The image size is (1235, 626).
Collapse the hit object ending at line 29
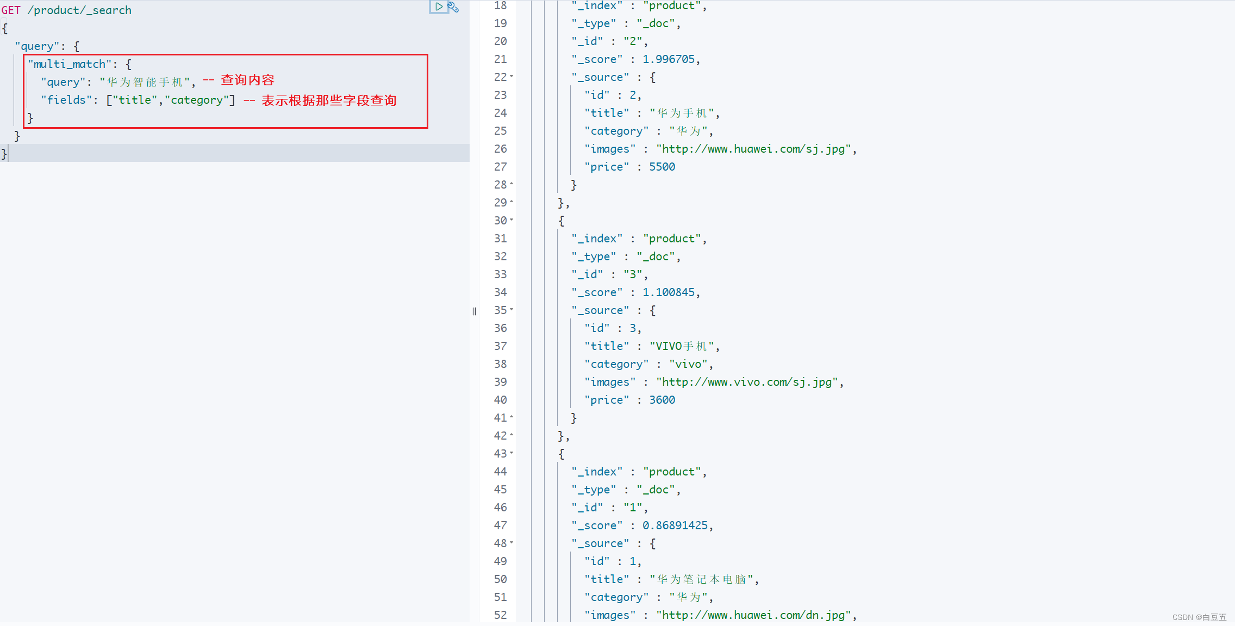point(512,202)
